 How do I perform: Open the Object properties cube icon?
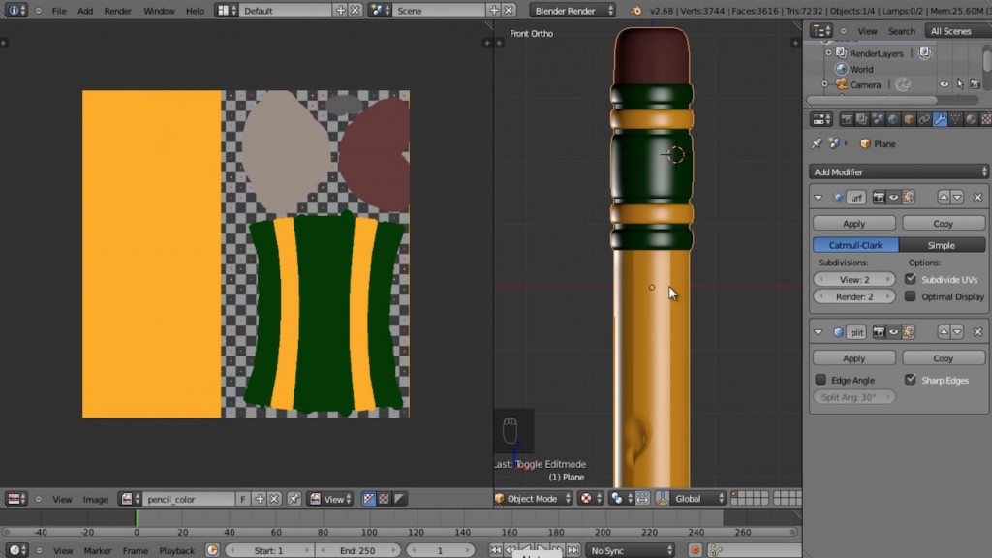pyautogui.click(x=907, y=118)
